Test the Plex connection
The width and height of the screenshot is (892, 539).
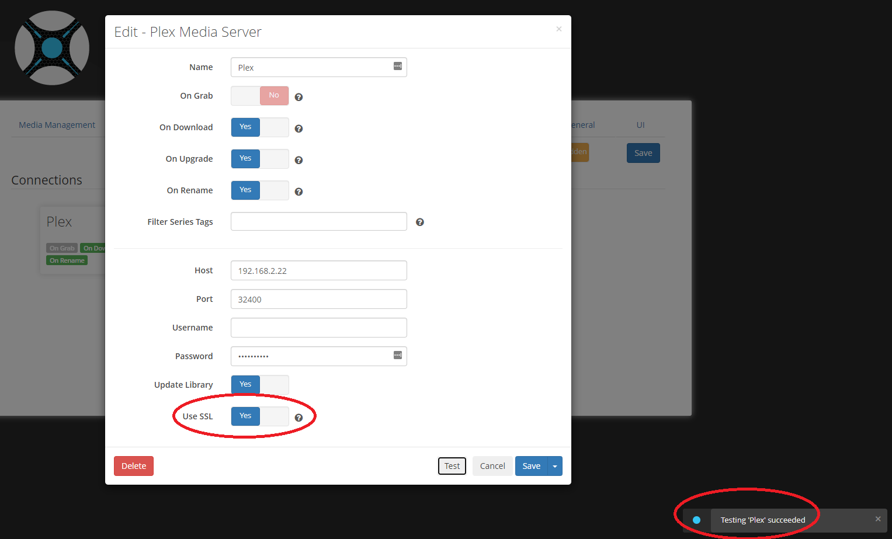(x=452, y=466)
